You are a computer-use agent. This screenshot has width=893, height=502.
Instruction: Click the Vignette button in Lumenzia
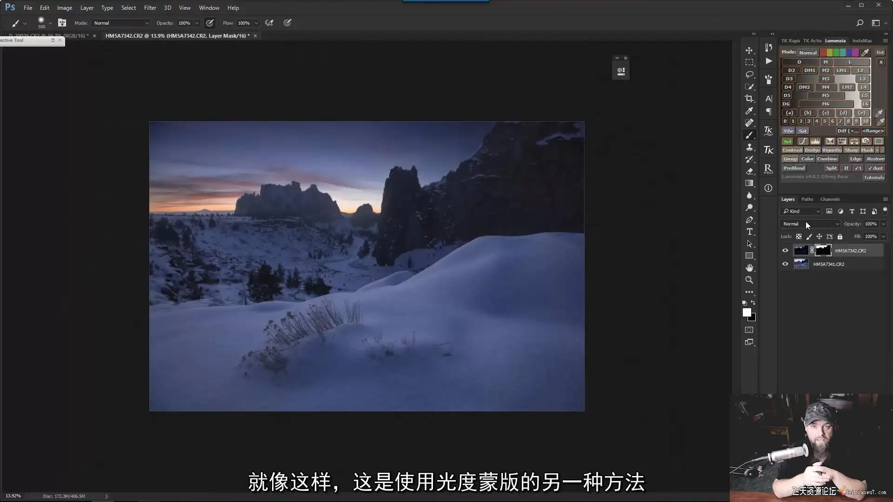pos(832,150)
